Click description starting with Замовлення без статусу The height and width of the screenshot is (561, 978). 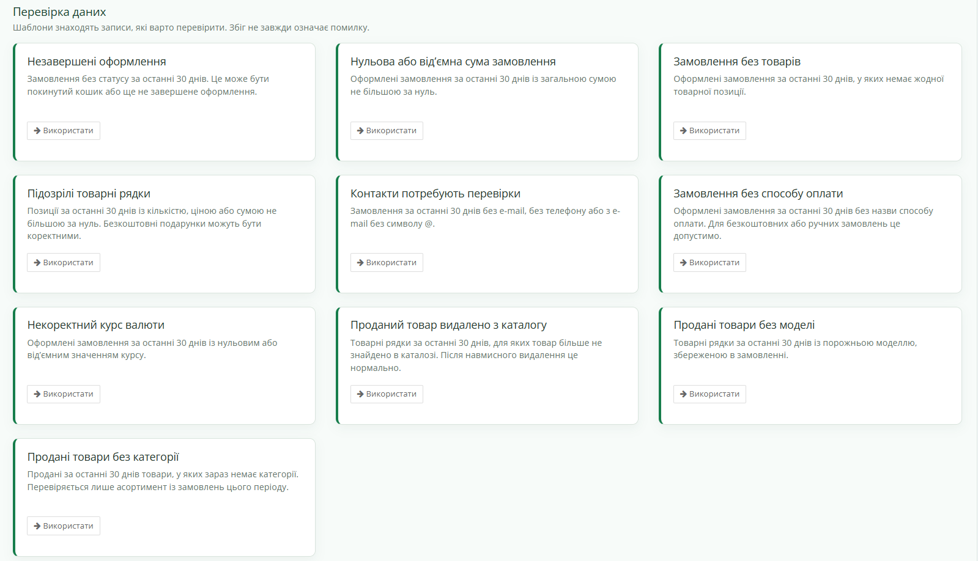point(148,86)
